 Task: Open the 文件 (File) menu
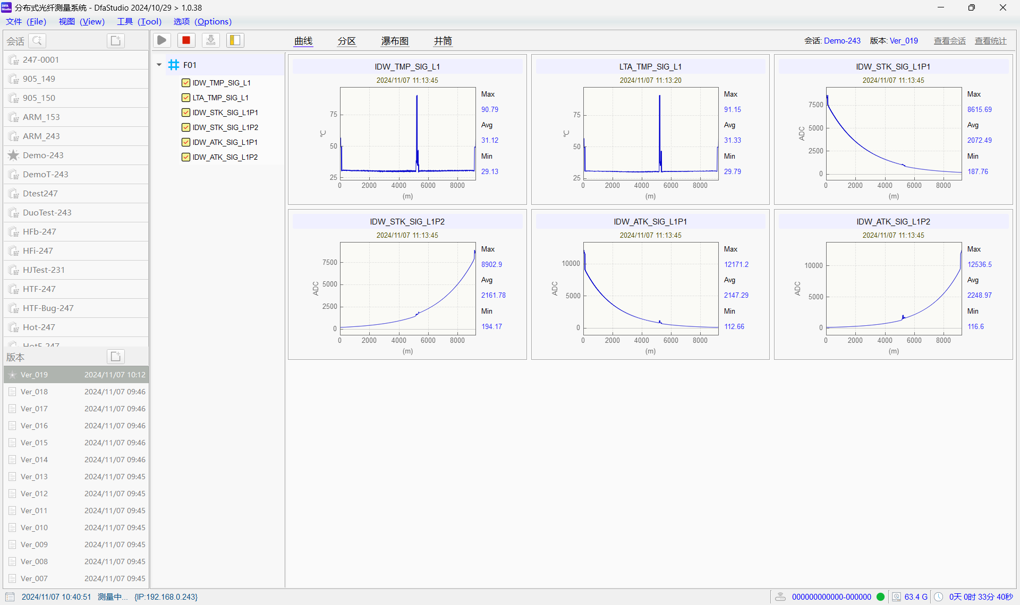[x=26, y=22]
